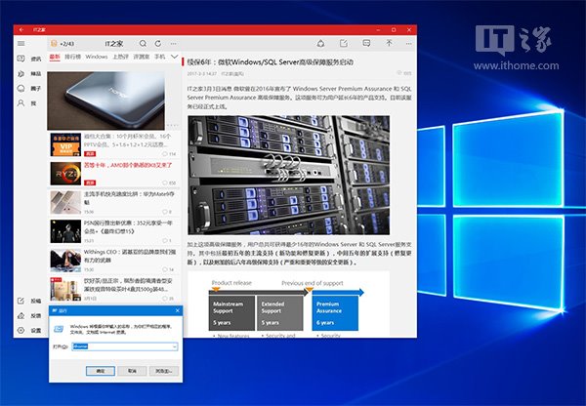Viewport: 586px width, 406px height.
Task: Click the comment bubble count on VIP article
Action: click(x=169, y=154)
